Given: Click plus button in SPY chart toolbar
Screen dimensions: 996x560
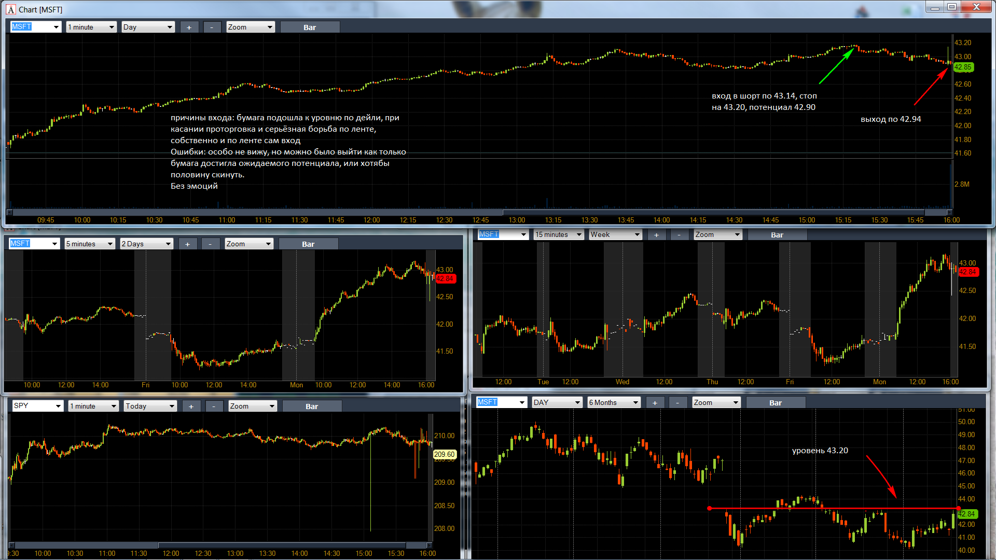Looking at the screenshot, I should 191,406.
